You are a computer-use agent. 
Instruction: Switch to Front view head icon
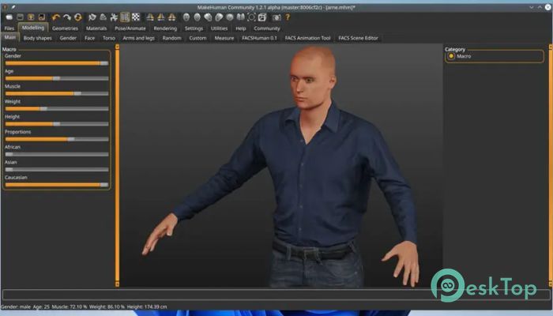(186, 17)
